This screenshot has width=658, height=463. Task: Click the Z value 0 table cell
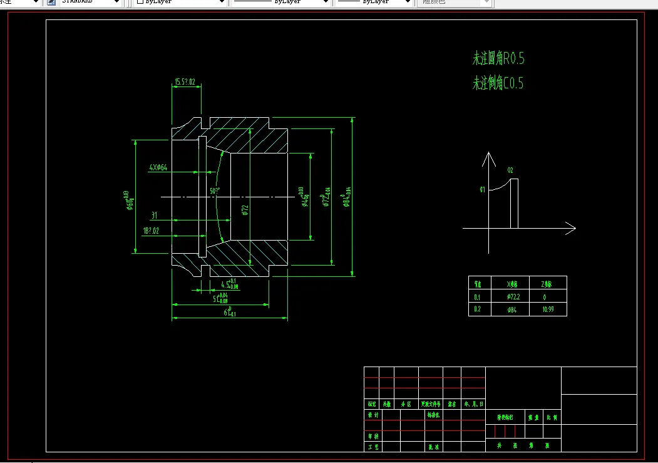click(548, 297)
